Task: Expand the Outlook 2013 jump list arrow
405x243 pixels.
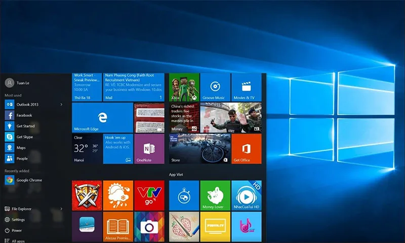Action: 61,104
